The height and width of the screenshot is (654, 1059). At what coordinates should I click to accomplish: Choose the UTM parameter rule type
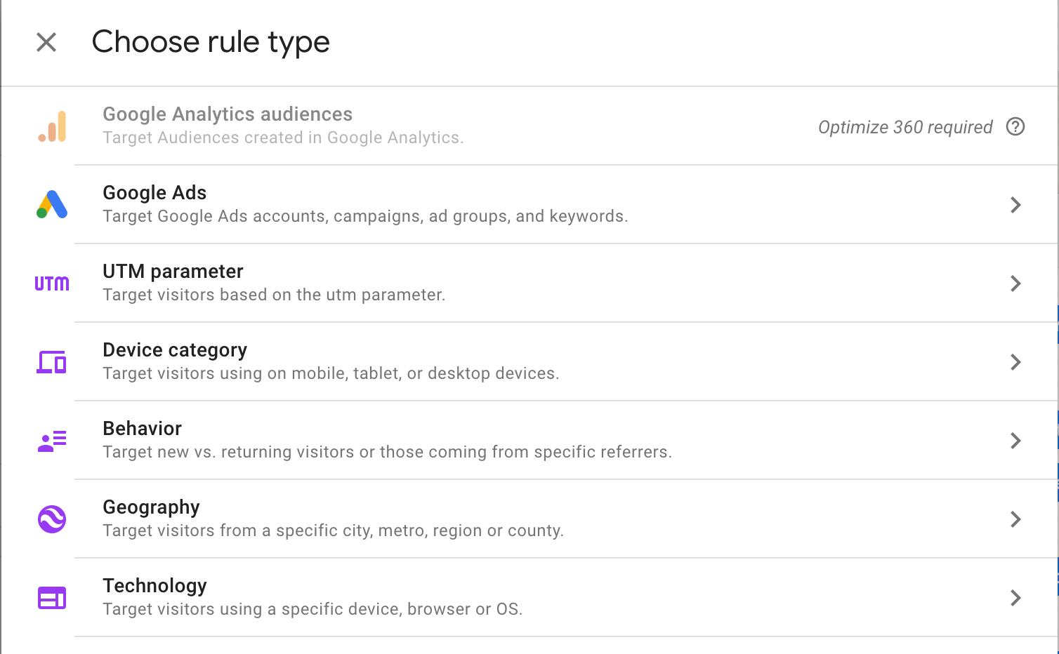(173, 272)
